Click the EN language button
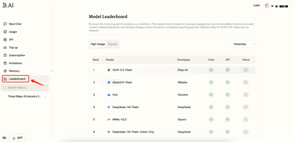The height and width of the screenshot is (142, 294). (4, 138)
